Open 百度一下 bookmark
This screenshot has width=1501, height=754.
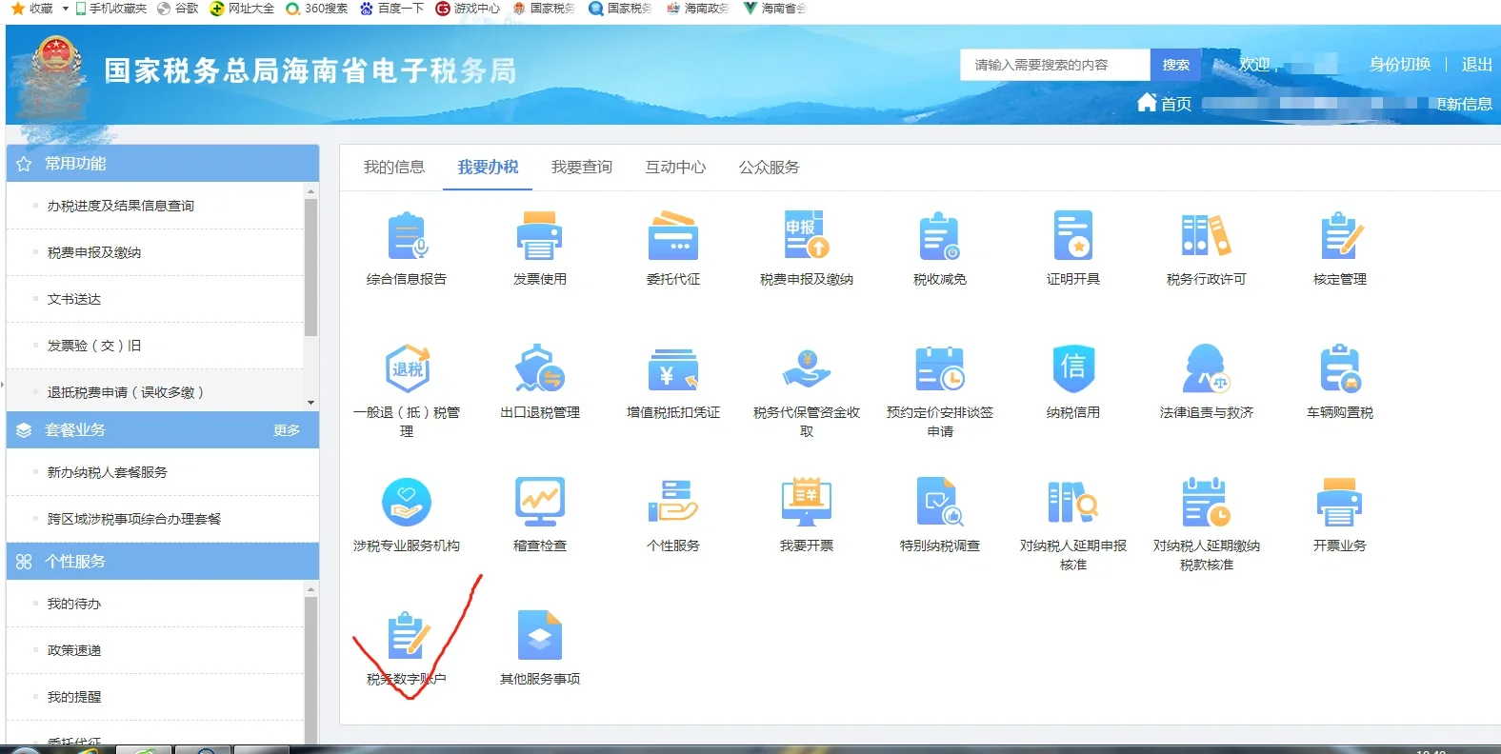pyautogui.click(x=391, y=9)
